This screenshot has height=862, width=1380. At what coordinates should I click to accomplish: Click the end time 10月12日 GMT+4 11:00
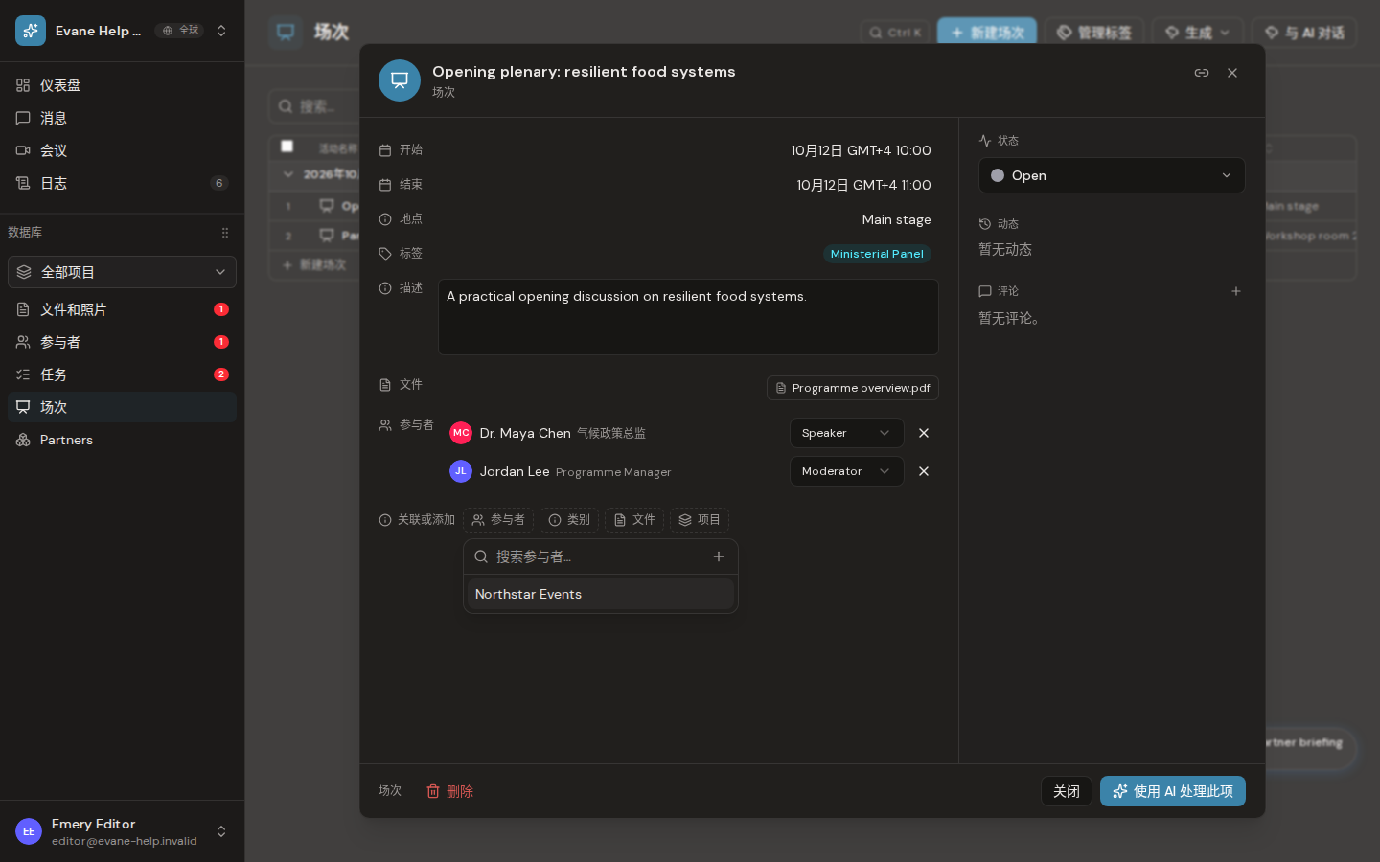863,185
